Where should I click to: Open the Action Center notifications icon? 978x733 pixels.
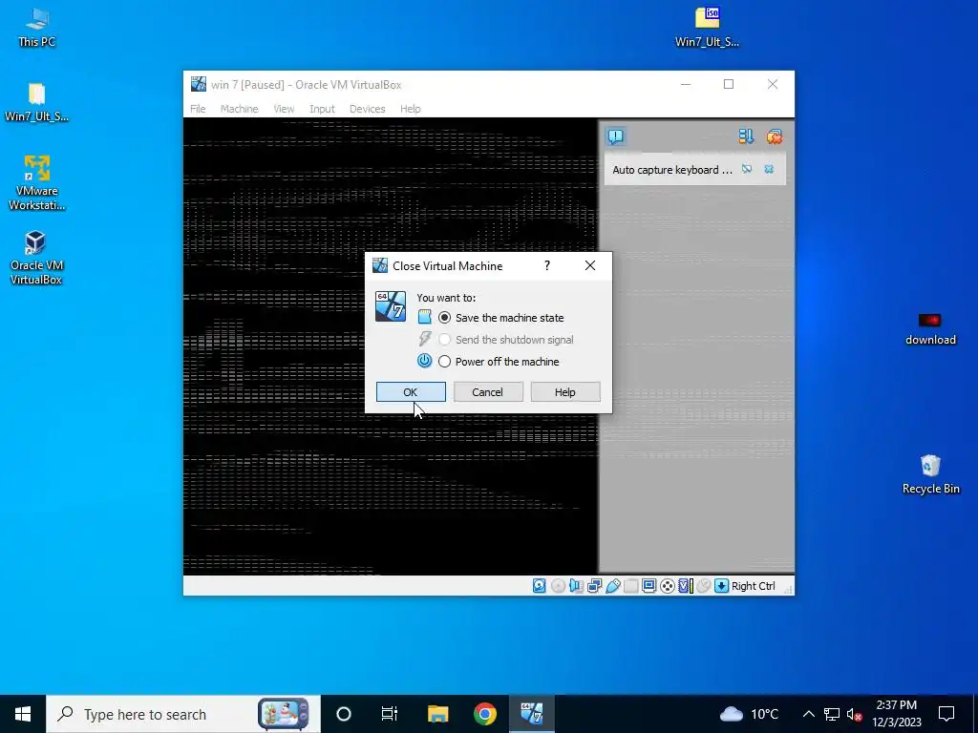tap(946, 714)
